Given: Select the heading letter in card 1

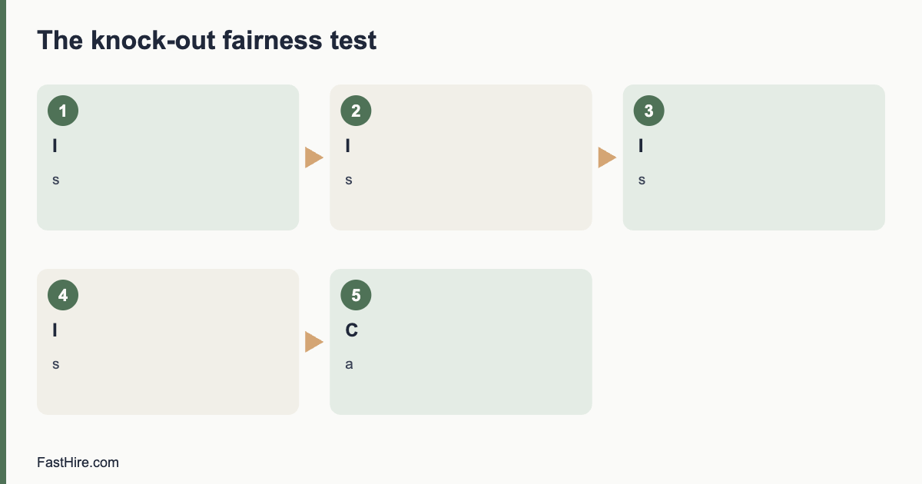Looking at the screenshot, I should (x=55, y=146).
